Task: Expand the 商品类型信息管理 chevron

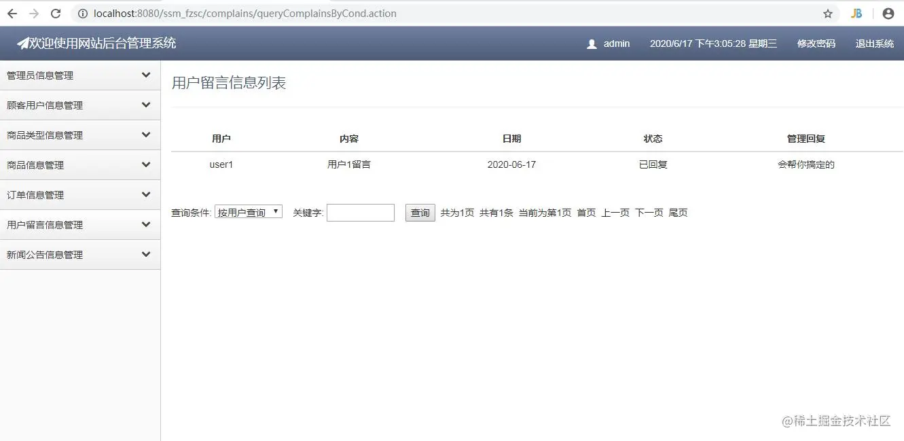Action: (x=146, y=135)
